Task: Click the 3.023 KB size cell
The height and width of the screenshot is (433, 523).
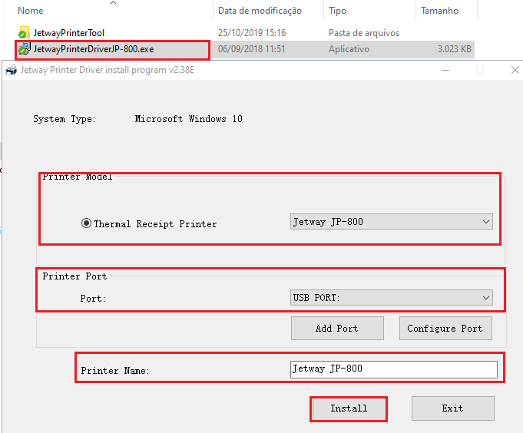Action: pos(455,49)
